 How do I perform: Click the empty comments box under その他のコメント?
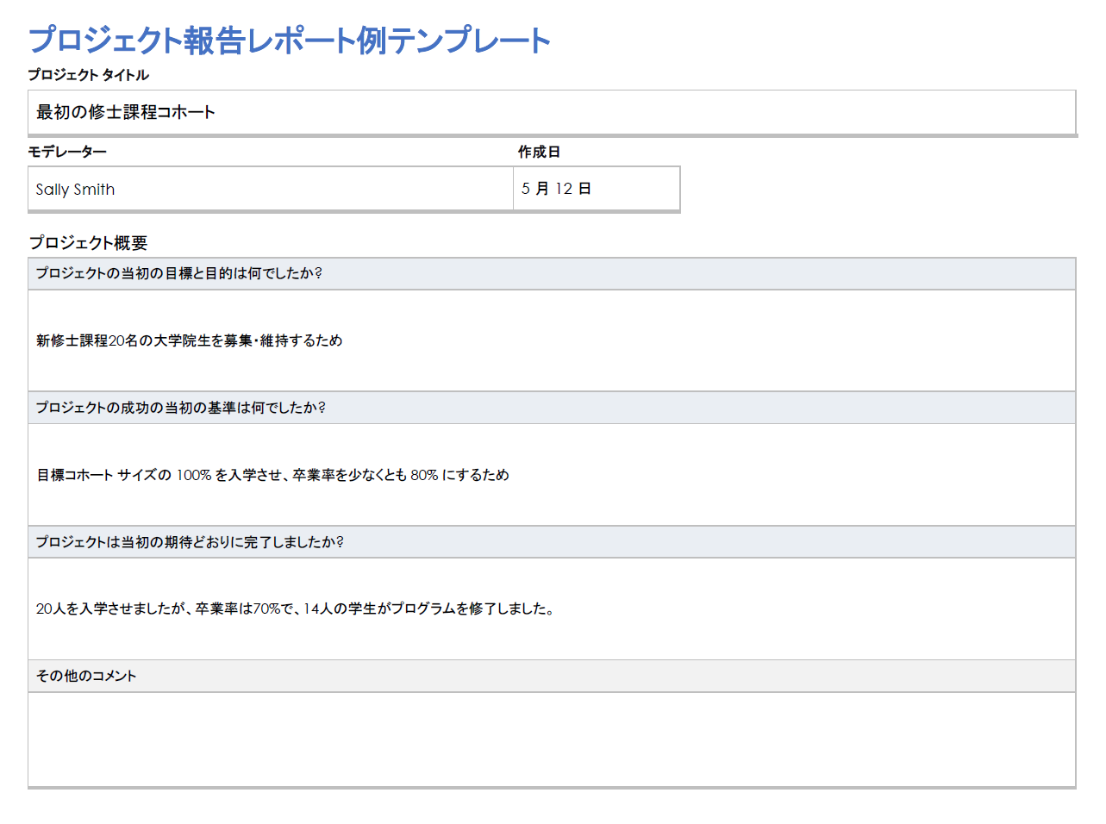click(552, 740)
